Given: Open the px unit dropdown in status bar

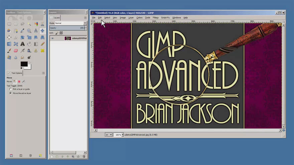Looking at the screenshot, I should pyautogui.click(x=109, y=135).
